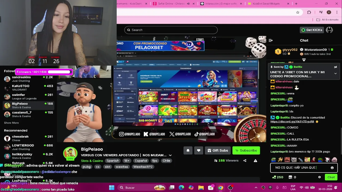Switch to Señal Online Chilevisión tab

tap(174, 4)
